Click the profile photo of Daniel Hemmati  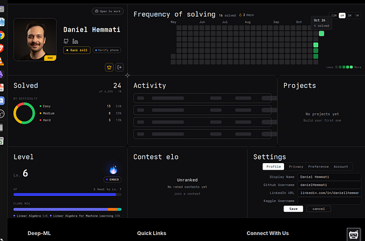tap(35, 40)
